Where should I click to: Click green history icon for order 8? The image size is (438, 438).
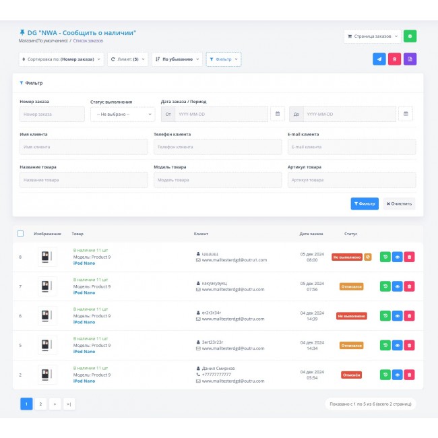coord(385,257)
